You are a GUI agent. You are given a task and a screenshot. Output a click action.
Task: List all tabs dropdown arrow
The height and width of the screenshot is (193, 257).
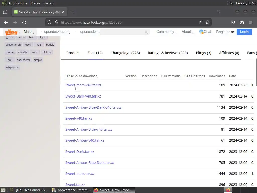(x=219, y=12)
